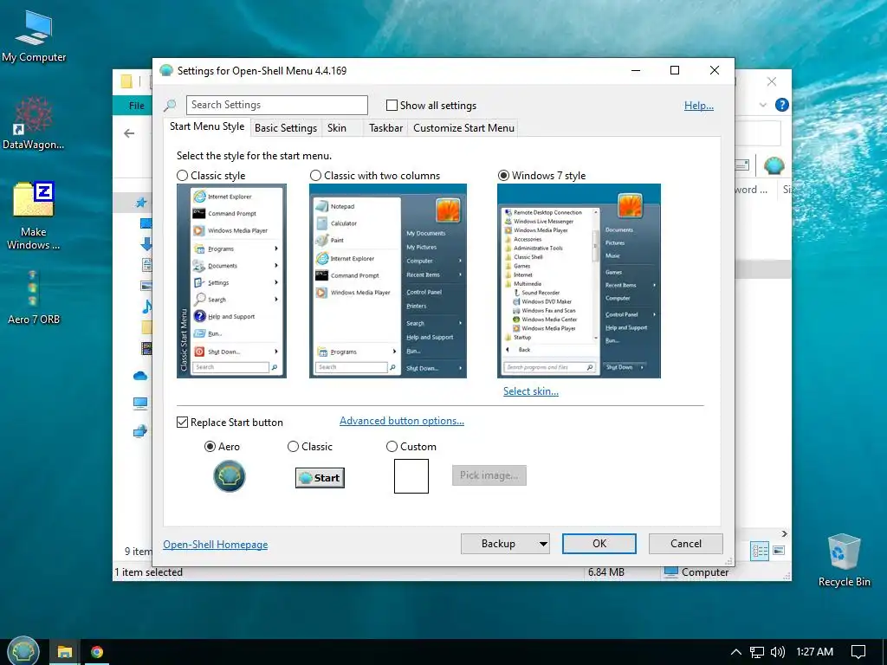Open network tray icon
The width and height of the screenshot is (887, 665).
(x=757, y=652)
